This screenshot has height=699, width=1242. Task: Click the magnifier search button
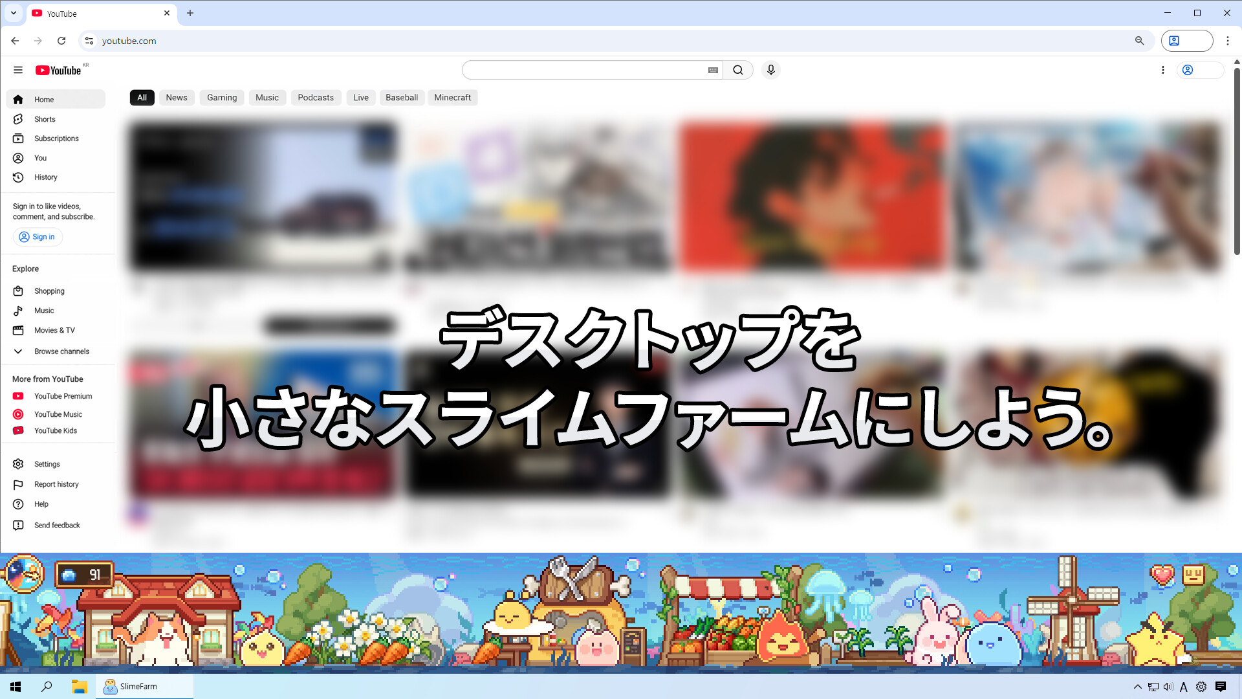[738, 70]
